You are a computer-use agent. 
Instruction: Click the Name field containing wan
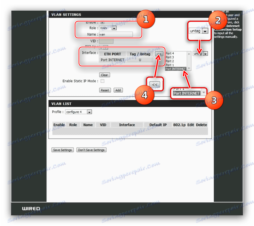point(116,34)
